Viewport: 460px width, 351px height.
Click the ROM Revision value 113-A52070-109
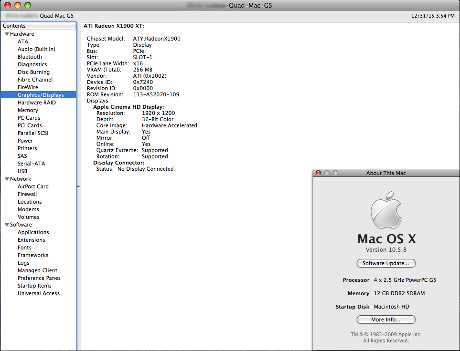pos(156,94)
